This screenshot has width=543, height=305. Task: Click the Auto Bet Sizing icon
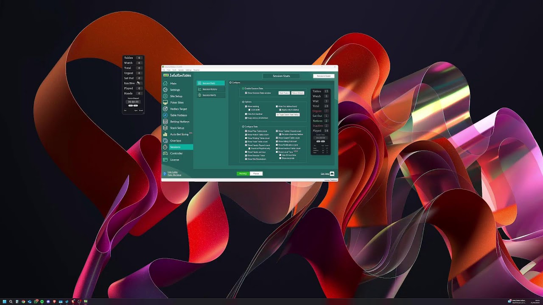[165, 134]
